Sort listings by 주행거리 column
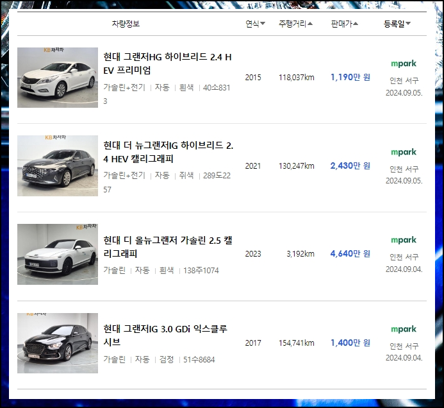 pos(295,24)
